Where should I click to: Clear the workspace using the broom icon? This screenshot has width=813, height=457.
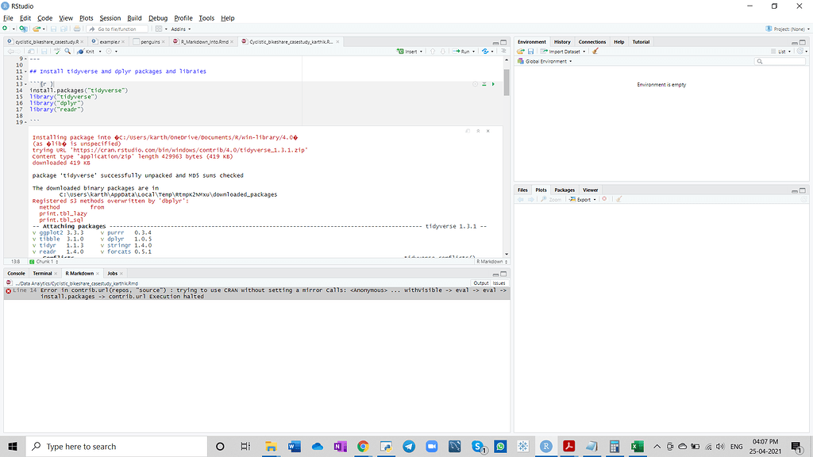[x=595, y=51]
